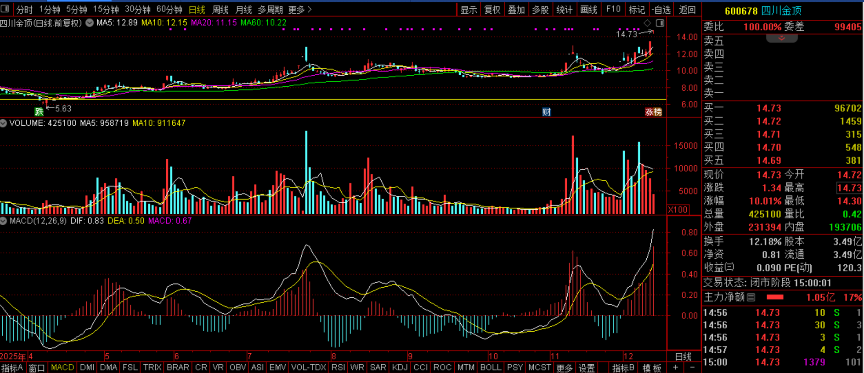864x373 pixels.
Task: Open the MACD indicator dropdown circle
Action: 3,221
